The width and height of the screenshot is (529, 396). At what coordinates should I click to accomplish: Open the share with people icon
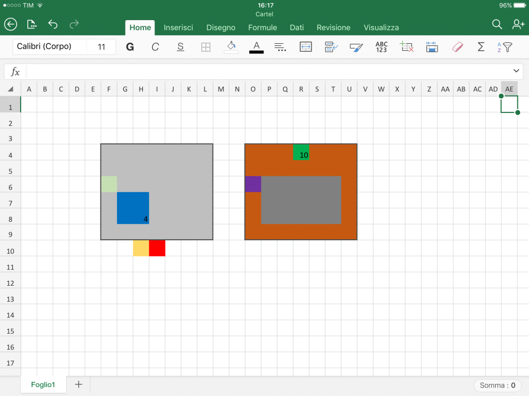tap(518, 24)
